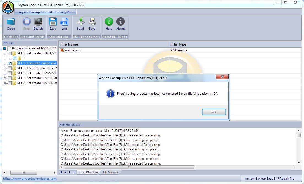Collapse the 'SET 1 :Set created 10/11' node

[5, 54]
